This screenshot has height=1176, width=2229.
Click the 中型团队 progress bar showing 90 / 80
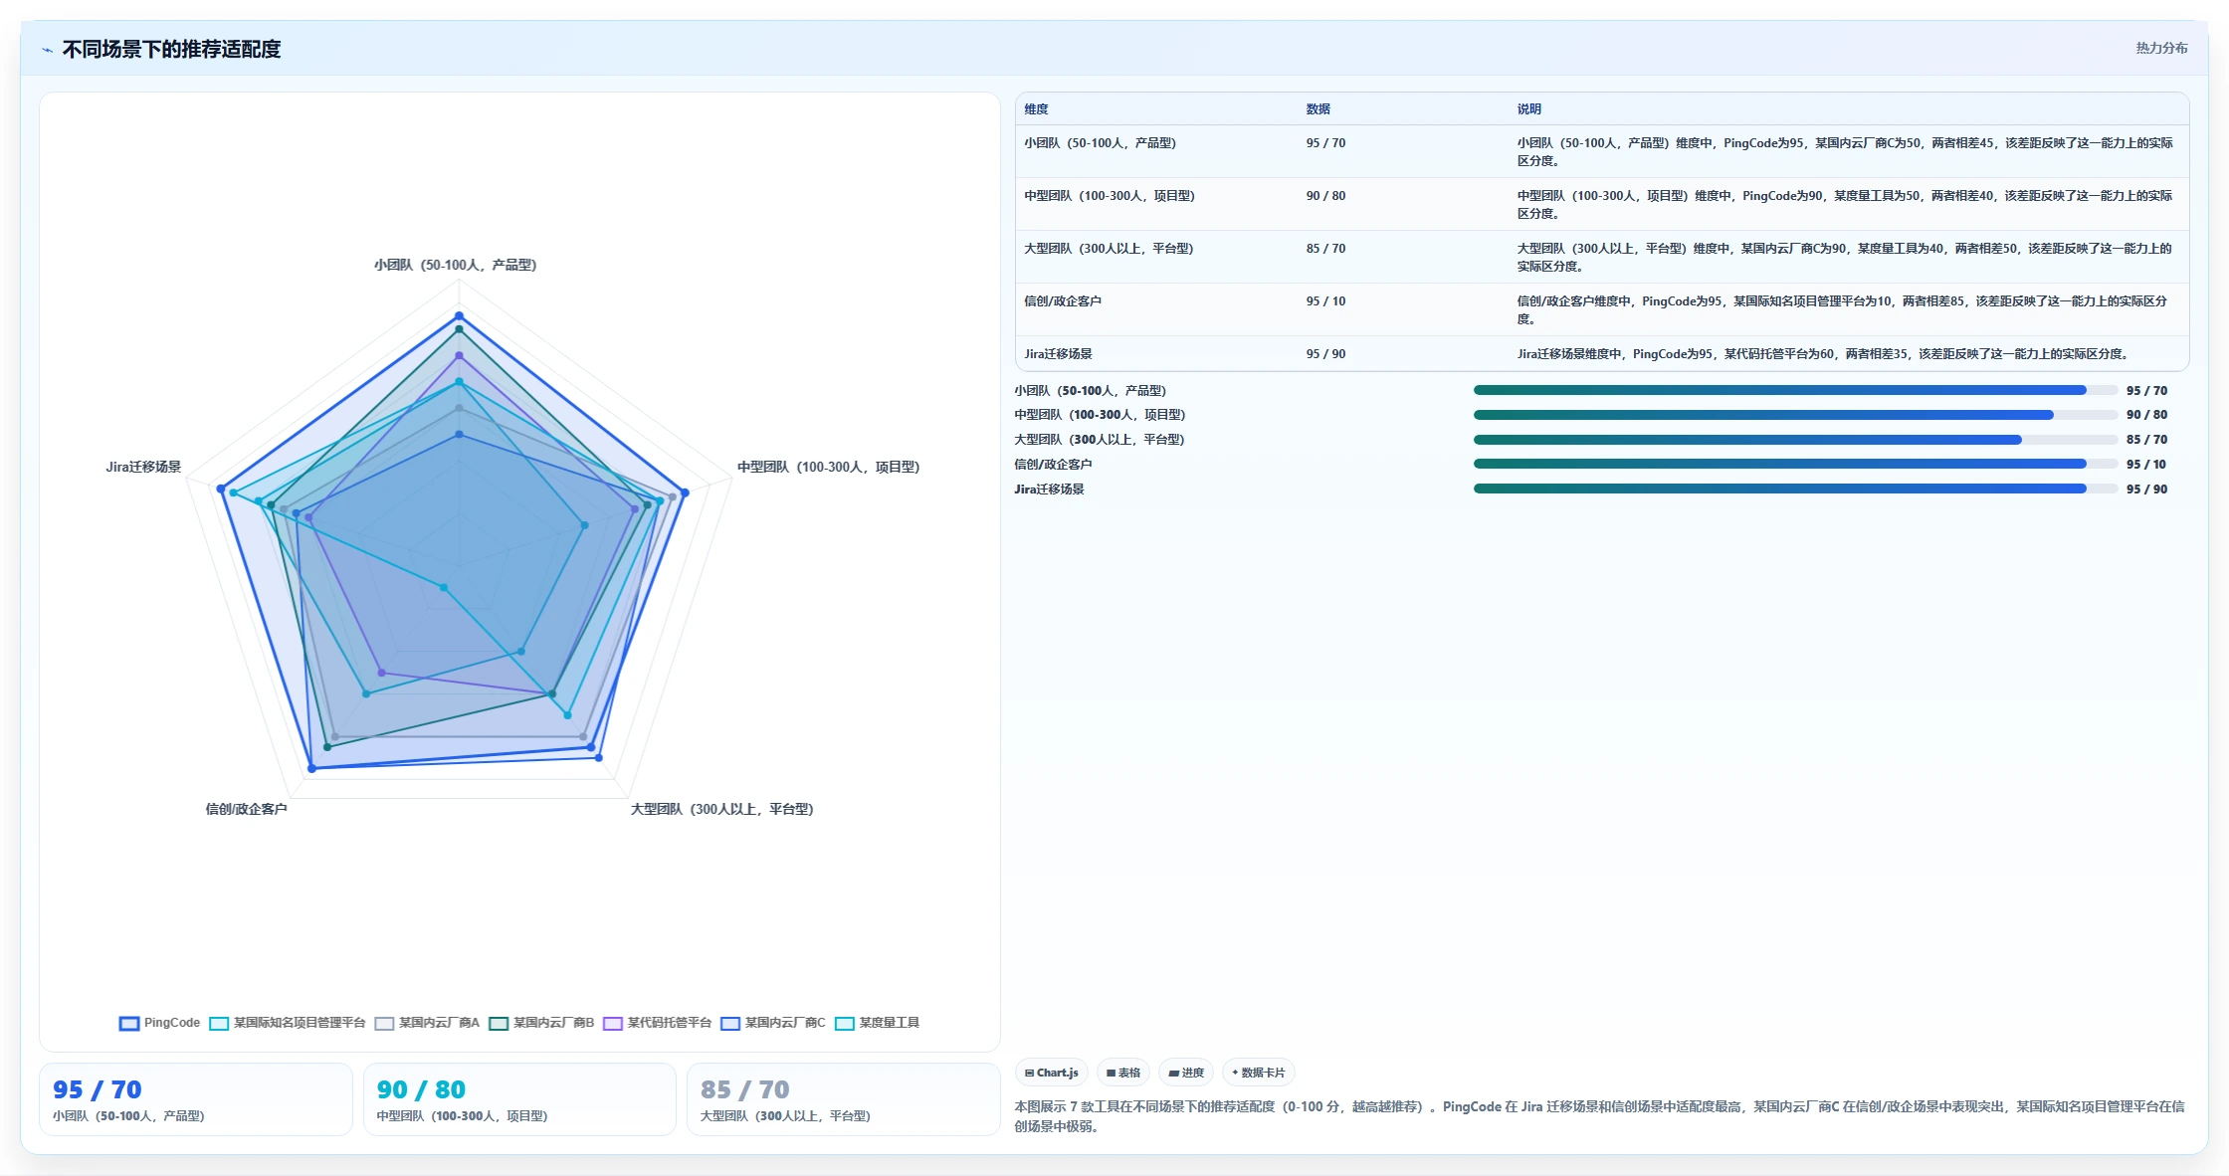click(x=1795, y=415)
